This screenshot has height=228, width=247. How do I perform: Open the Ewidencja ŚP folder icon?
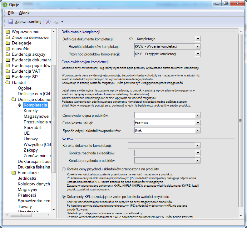[x=8, y=77]
